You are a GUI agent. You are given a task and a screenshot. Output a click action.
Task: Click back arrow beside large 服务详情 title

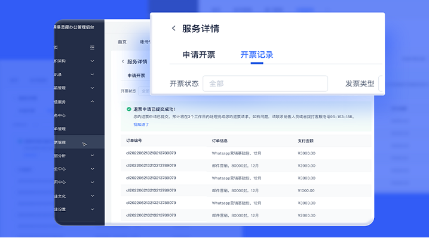[x=173, y=28]
